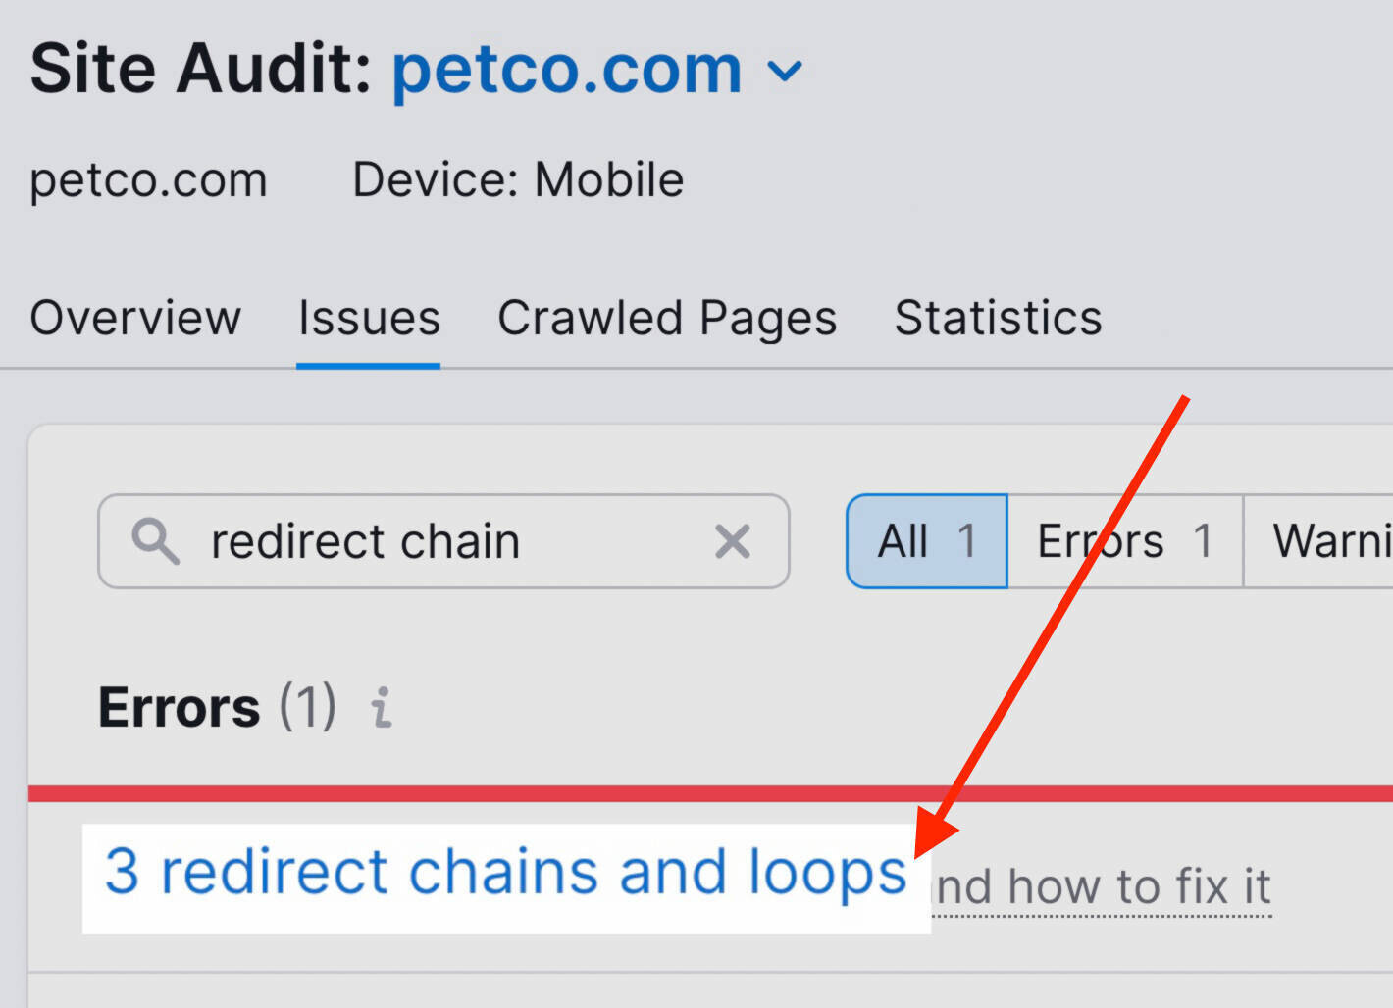
Task: Open the 3 redirect chains and loops report
Action: tap(505, 870)
